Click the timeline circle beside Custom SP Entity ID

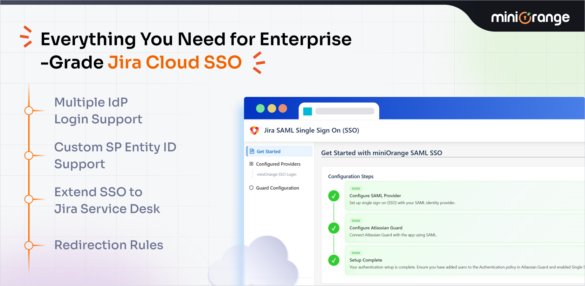[x=29, y=155]
